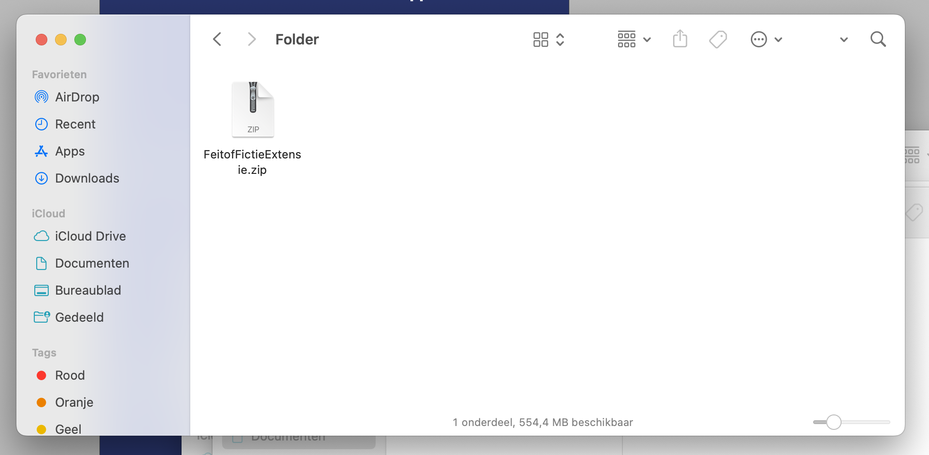The height and width of the screenshot is (455, 929).
Task: Select the FeitofFictieExtensie.zip file icon
Action: [x=253, y=110]
